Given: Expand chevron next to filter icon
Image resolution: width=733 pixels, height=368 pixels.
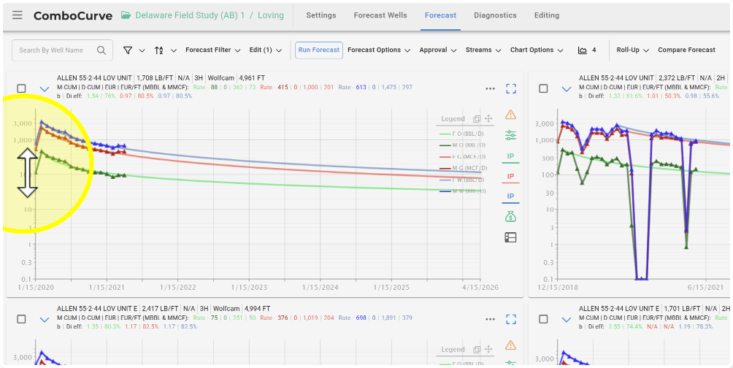Looking at the screenshot, I should tap(142, 50).
